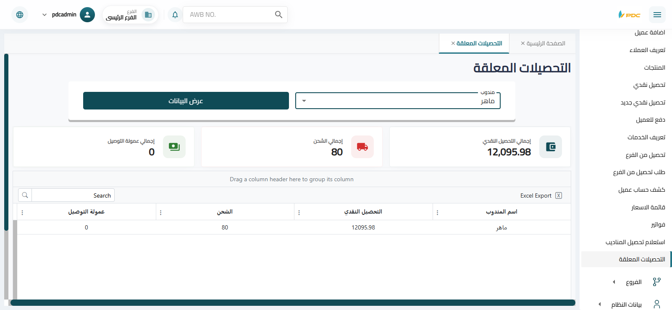This screenshot has height=310, width=672.
Task: Click the pdcadmin user avatar
Action: [x=87, y=15]
